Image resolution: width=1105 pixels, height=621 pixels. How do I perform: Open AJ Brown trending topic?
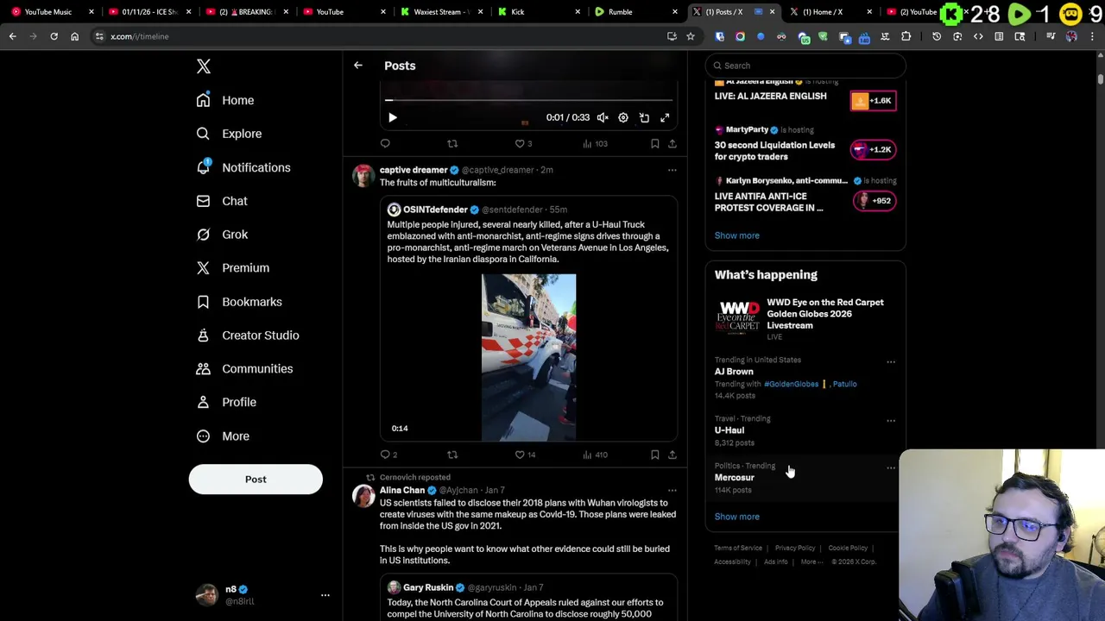click(x=734, y=372)
